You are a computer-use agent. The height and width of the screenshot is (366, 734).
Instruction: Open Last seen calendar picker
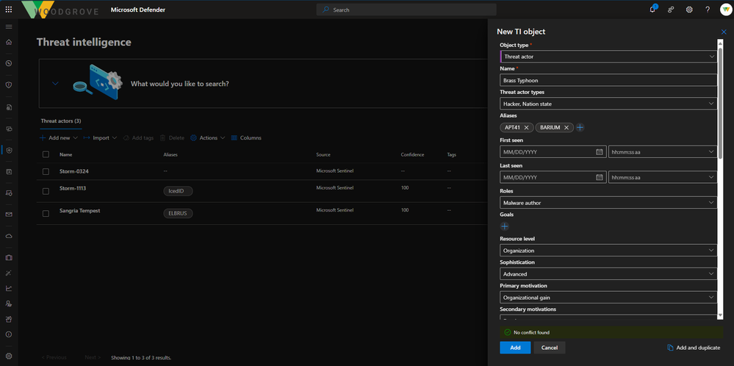click(x=600, y=177)
